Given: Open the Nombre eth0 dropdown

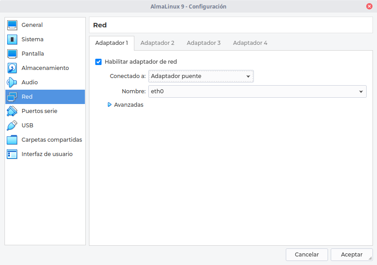Looking at the screenshot, I should click(x=257, y=91).
